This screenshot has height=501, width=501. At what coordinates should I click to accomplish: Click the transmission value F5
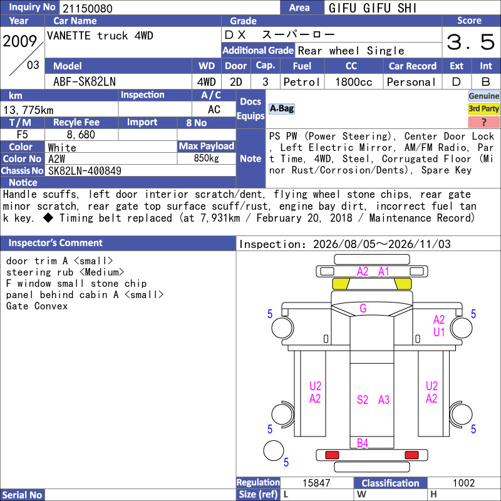tap(23, 135)
